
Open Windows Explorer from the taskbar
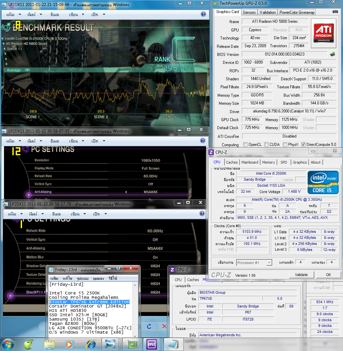click(x=49, y=345)
